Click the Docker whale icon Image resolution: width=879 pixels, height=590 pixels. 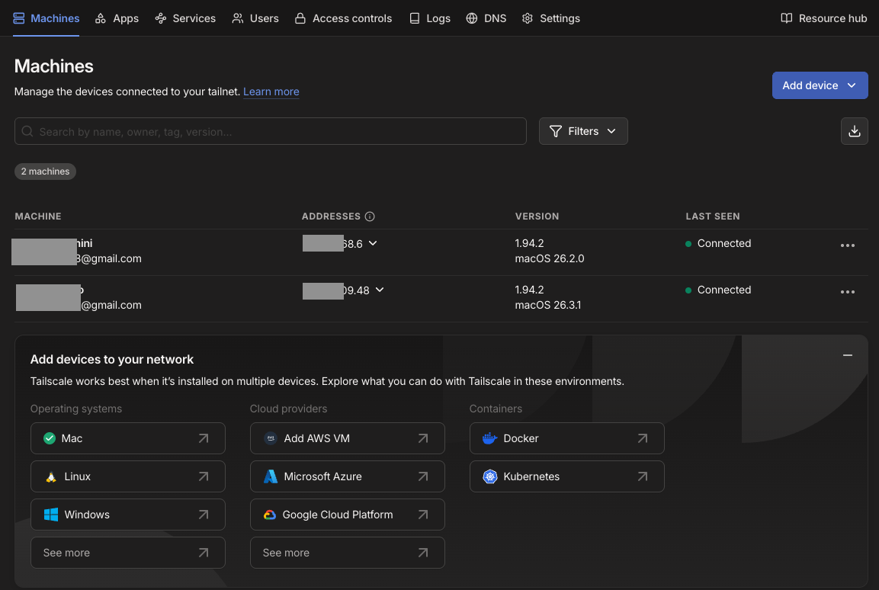(x=489, y=438)
